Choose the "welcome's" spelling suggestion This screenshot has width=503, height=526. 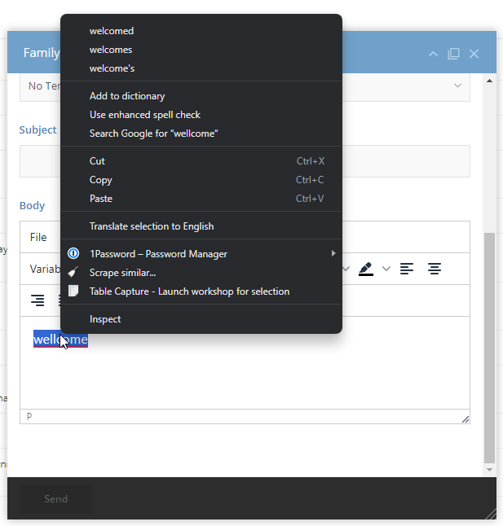201,68
